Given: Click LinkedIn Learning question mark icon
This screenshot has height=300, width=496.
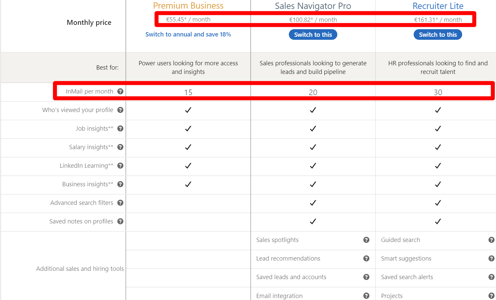Looking at the screenshot, I should [x=121, y=165].
